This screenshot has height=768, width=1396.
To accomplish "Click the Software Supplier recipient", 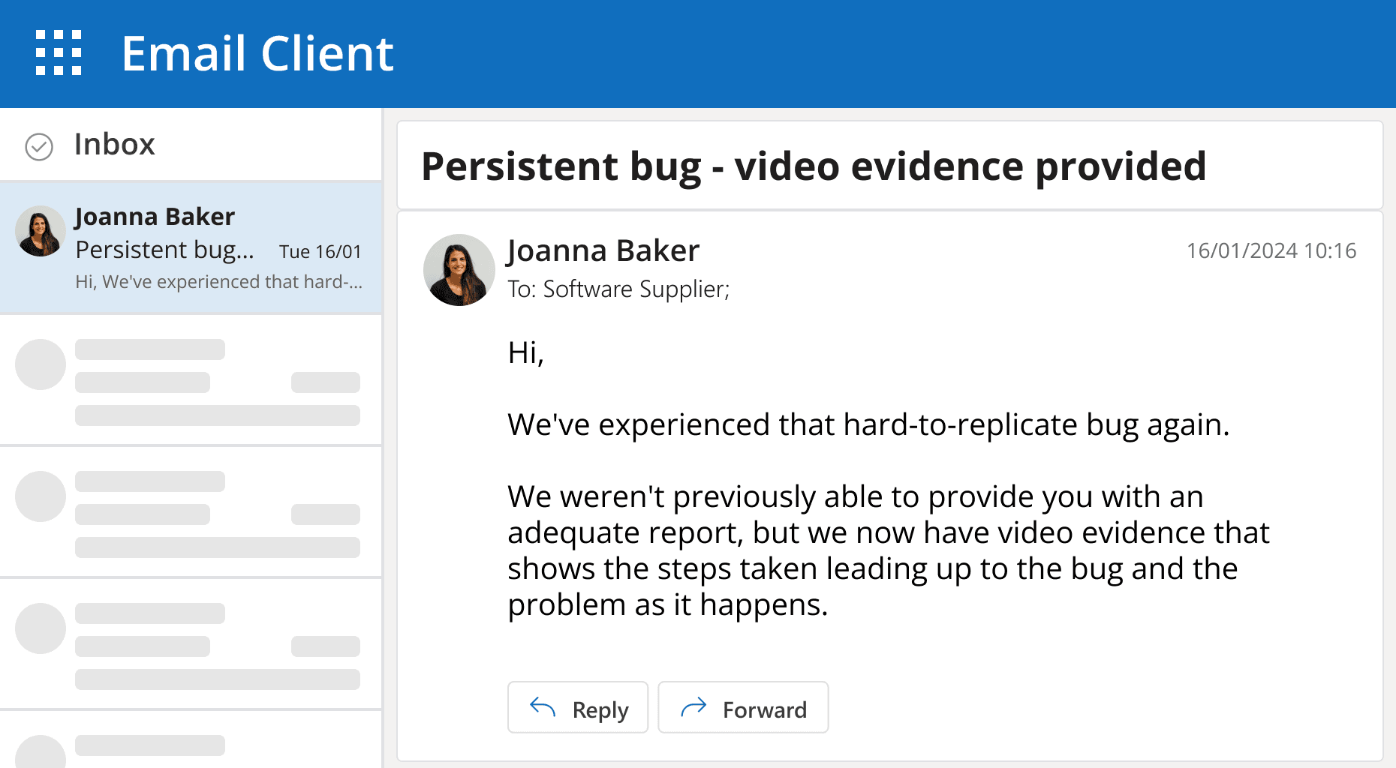I will click(x=635, y=289).
